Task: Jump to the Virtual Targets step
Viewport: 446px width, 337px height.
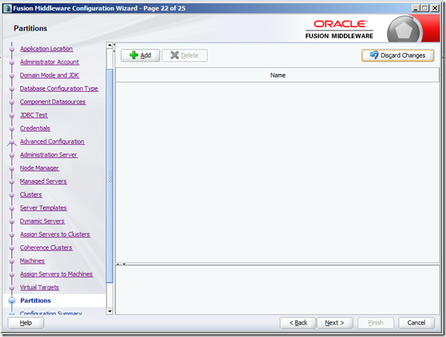Action: (40, 288)
